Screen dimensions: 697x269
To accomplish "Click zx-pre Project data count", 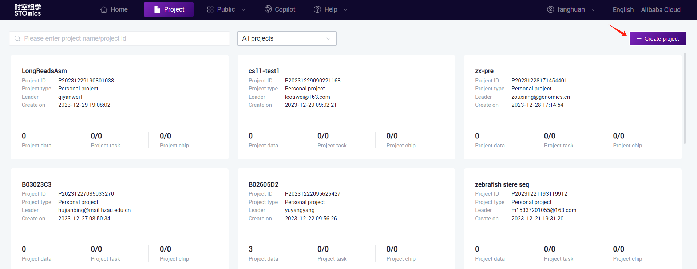I will click(x=477, y=136).
